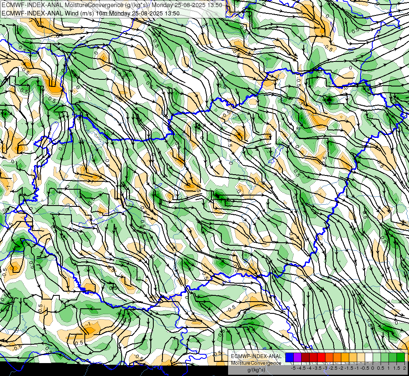The image size is (409, 376).
Task: Click the white legend swatch
Action: click(369, 358)
